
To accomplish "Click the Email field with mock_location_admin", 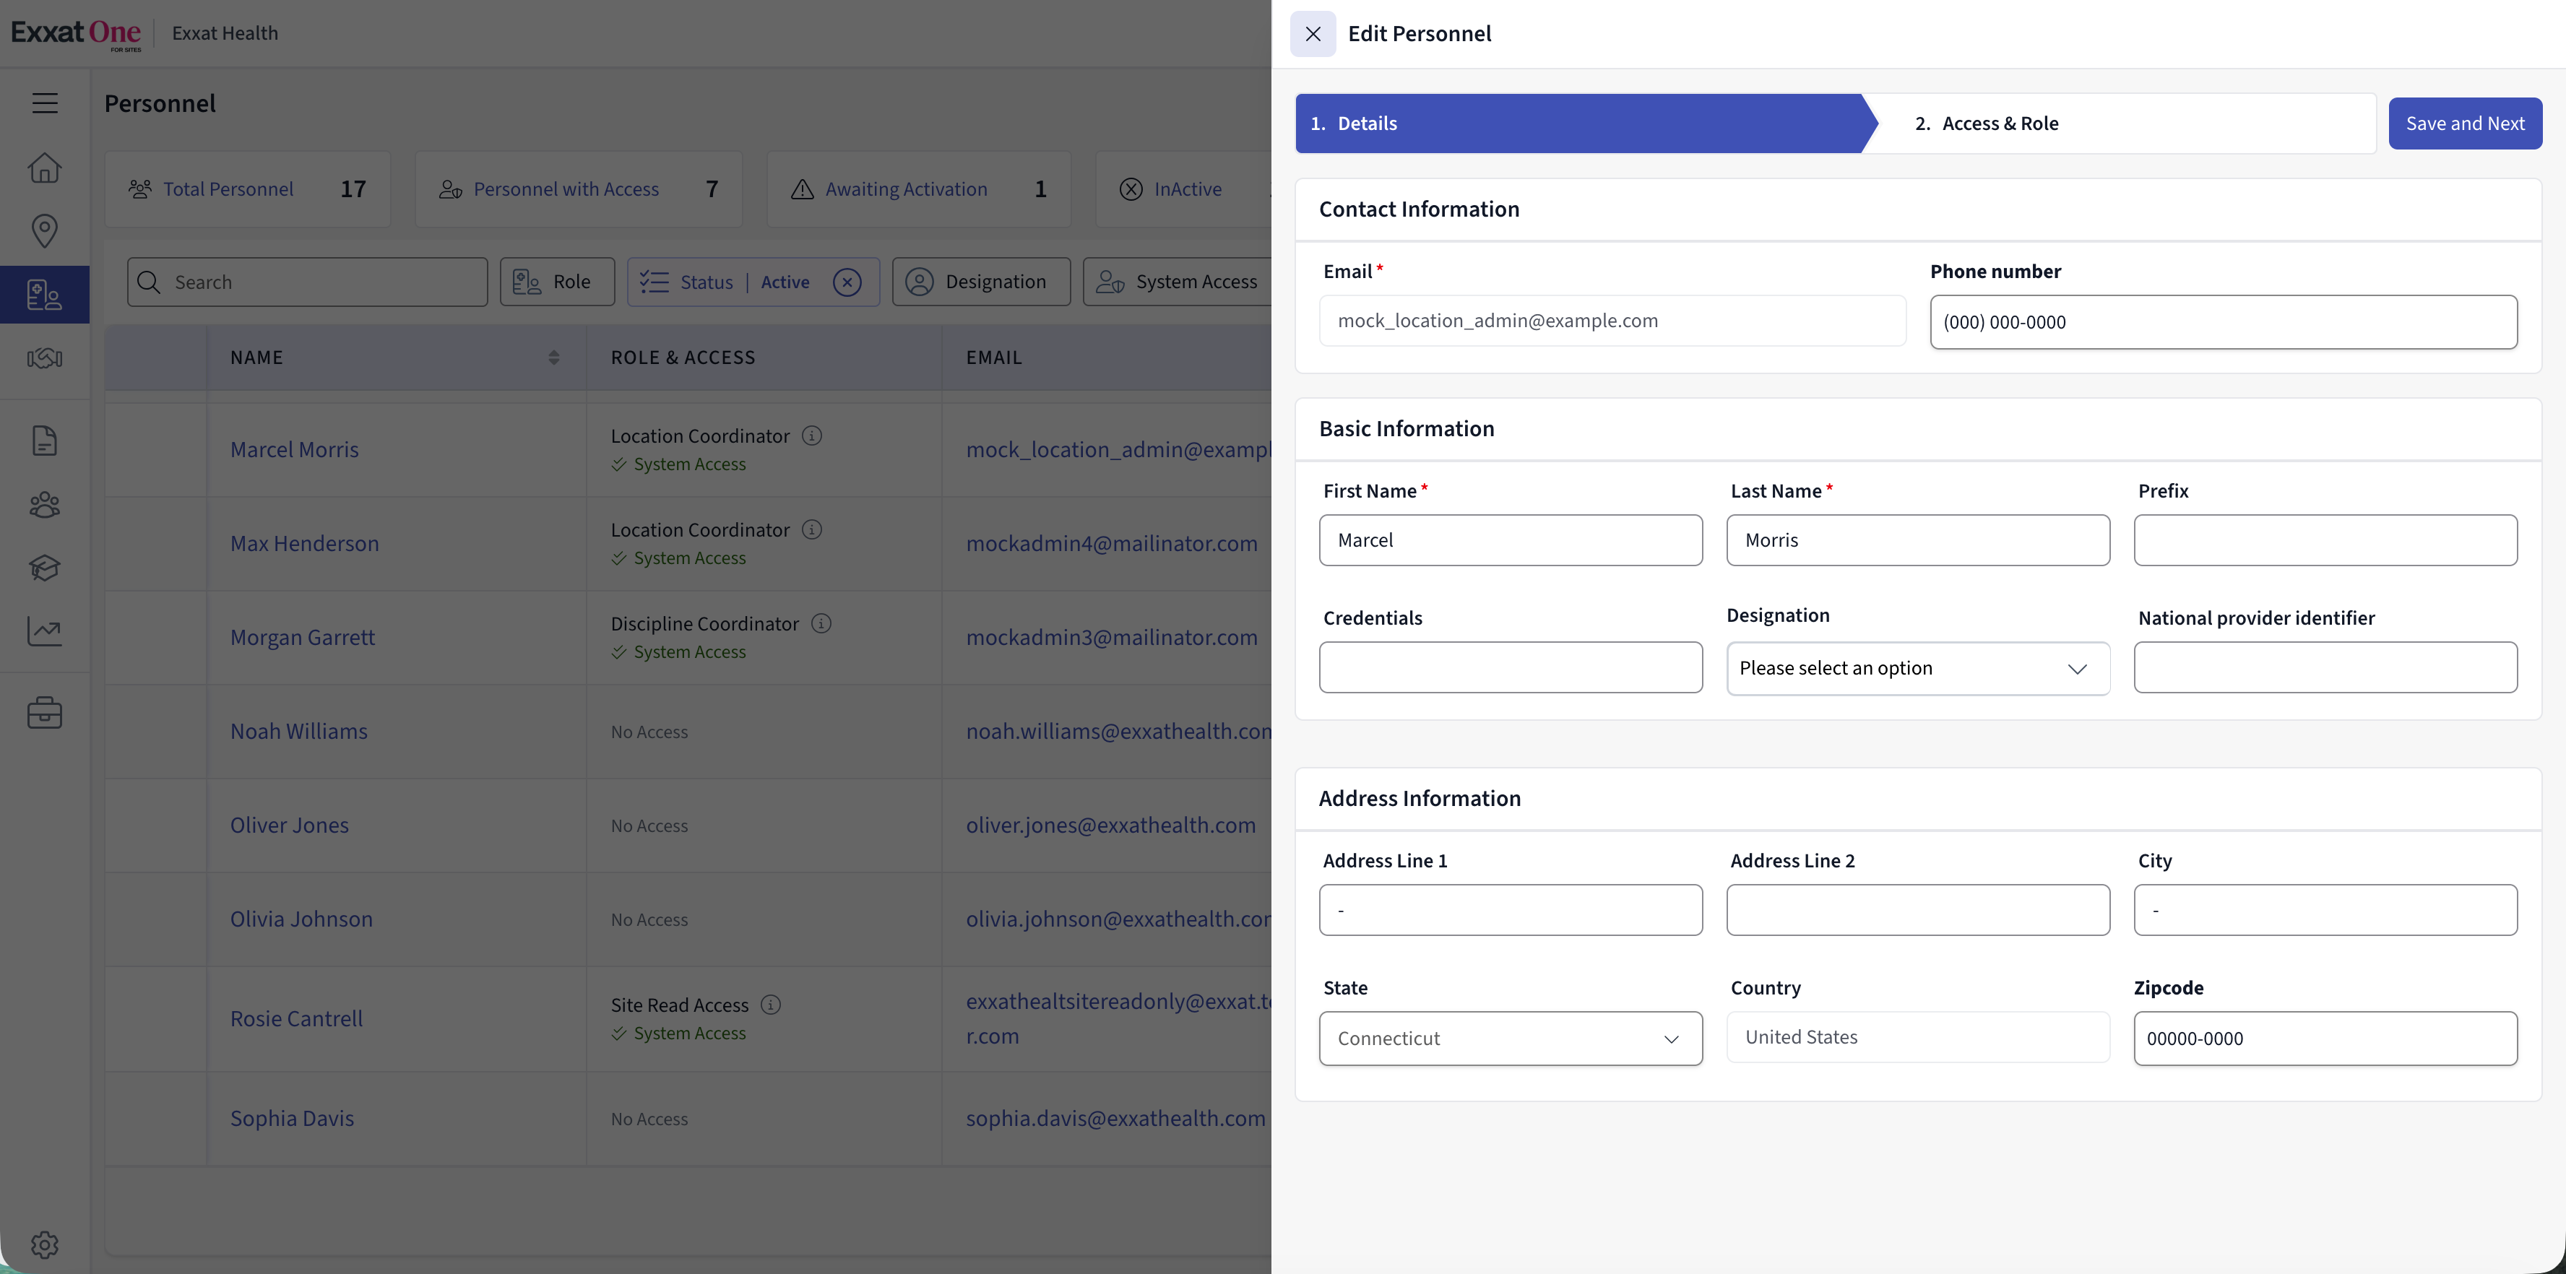I will 1612,321.
